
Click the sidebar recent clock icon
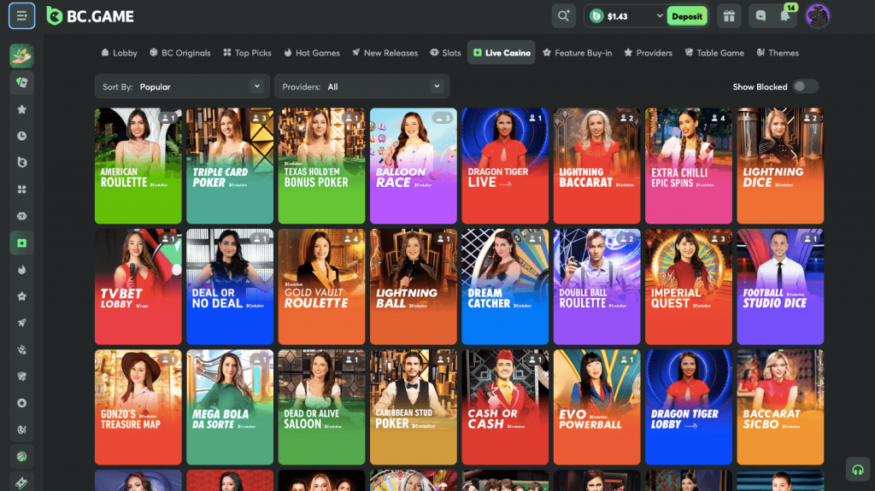coord(21,136)
